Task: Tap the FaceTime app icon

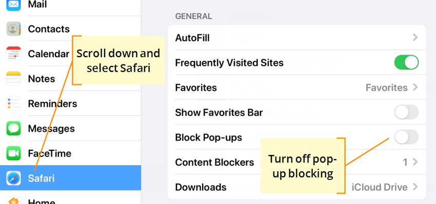Action: pyautogui.click(x=14, y=153)
